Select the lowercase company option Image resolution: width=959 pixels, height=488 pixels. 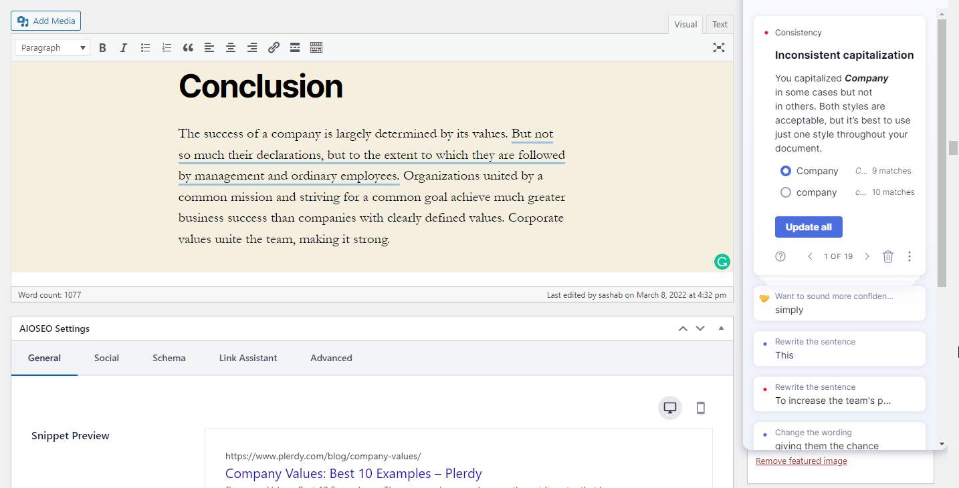[x=785, y=192]
